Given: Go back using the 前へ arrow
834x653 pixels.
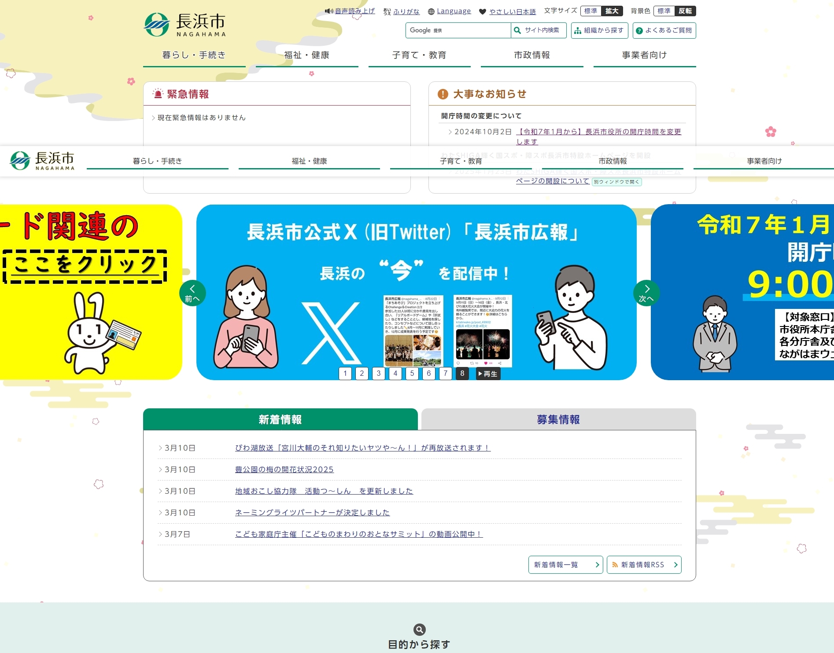Looking at the screenshot, I should coord(192,293).
